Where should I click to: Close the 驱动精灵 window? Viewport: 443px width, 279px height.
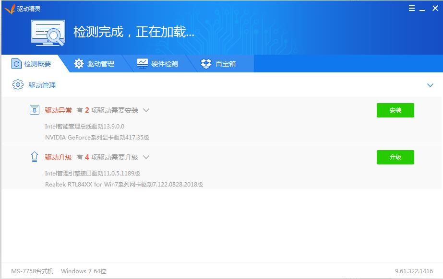(435, 8)
